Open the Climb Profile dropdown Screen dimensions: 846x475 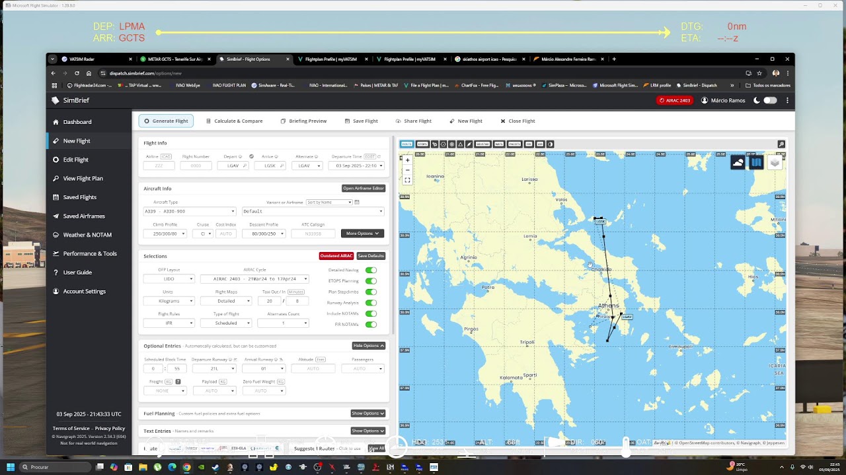coord(165,234)
